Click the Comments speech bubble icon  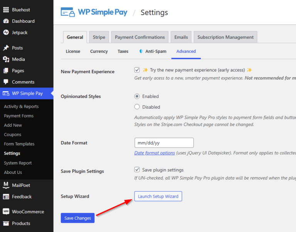(6, 82)
